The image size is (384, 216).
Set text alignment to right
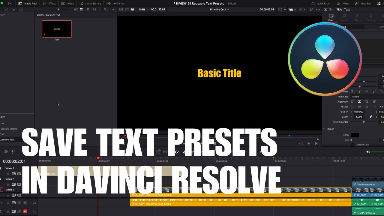tap(367, 102)
